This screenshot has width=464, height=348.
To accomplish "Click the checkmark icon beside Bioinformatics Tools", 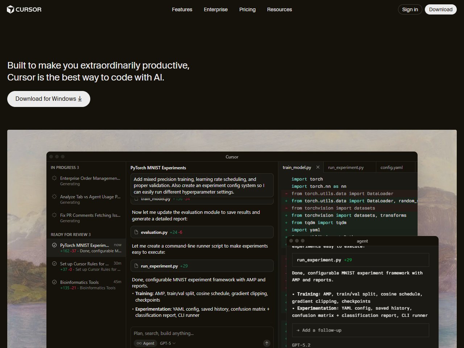I will (x=54, y=282).
